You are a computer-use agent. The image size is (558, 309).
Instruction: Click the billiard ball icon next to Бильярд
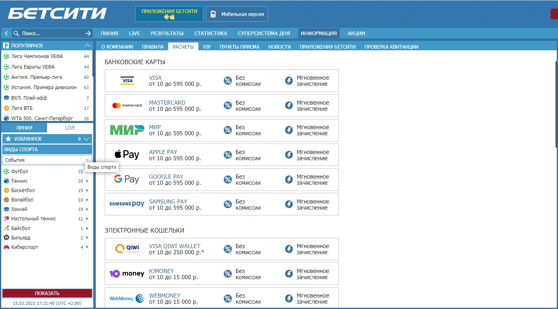pyautogui.click(x=6, y=238)
